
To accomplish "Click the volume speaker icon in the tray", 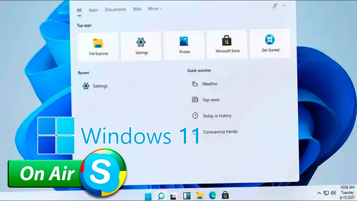I will point(333,193).
